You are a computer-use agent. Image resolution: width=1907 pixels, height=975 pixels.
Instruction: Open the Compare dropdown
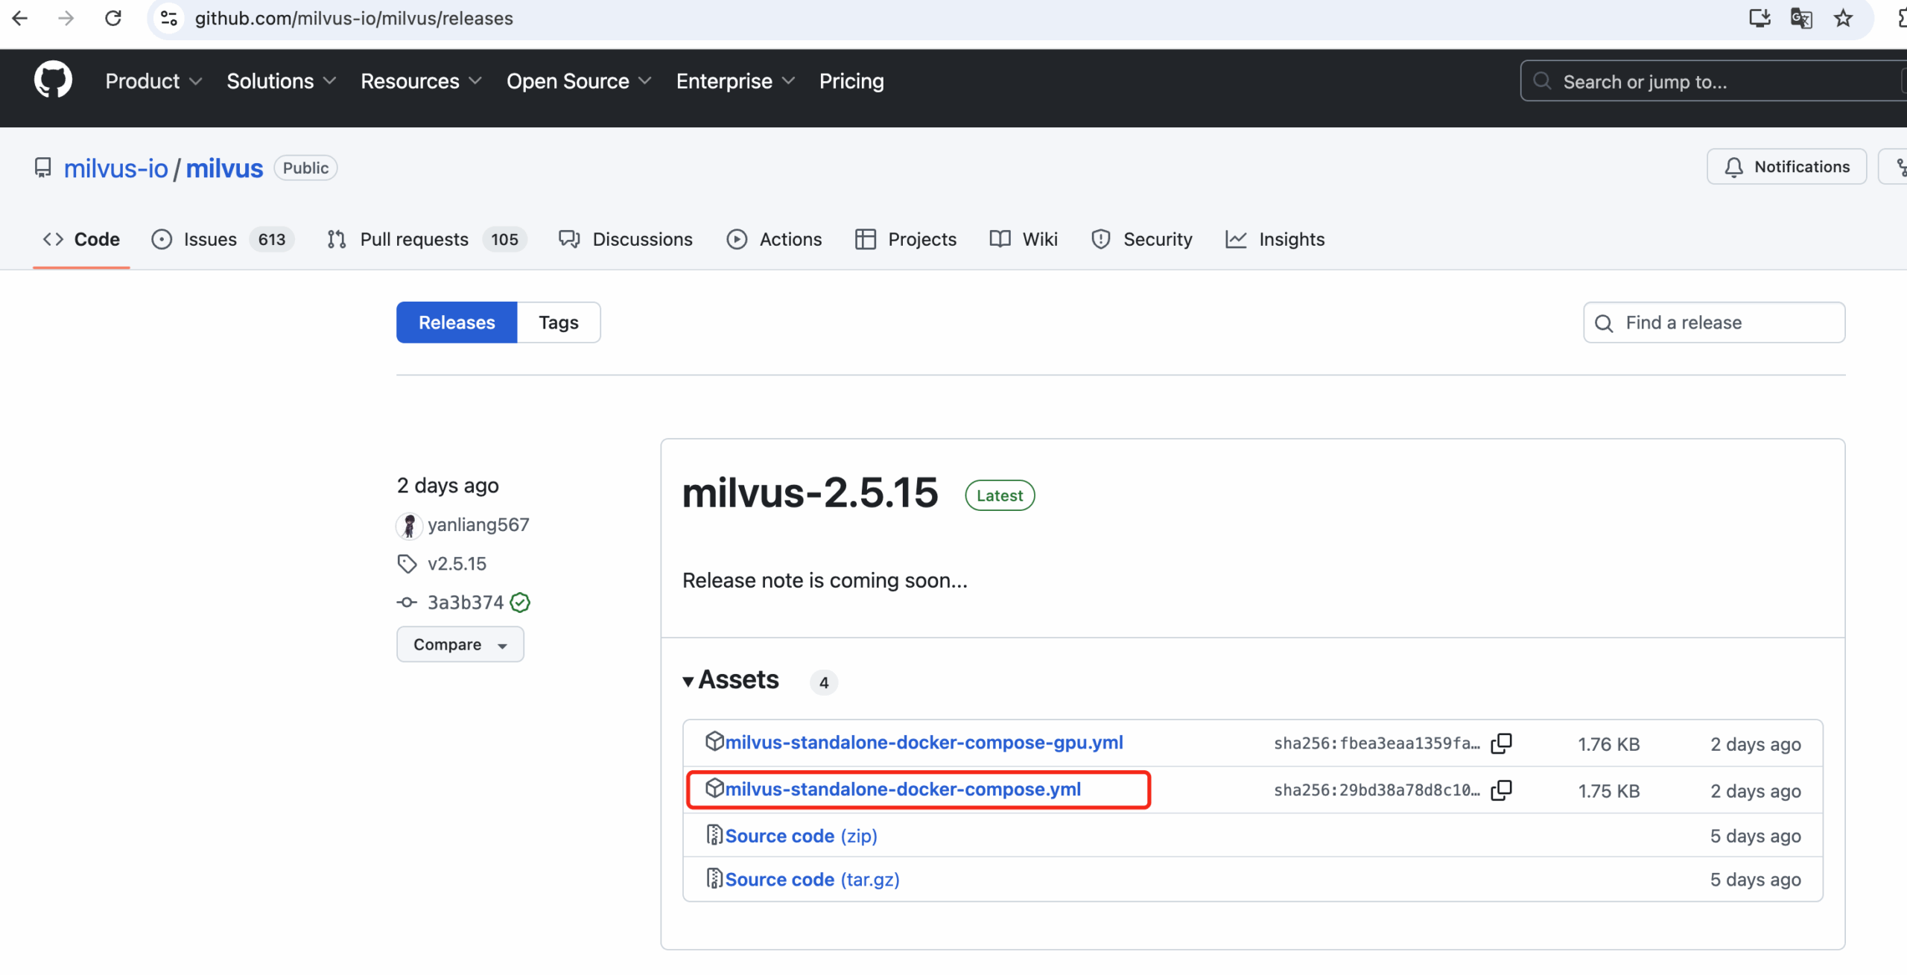point(460,644)
